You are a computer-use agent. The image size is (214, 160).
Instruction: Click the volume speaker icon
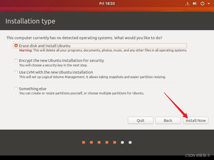point(195,3)
